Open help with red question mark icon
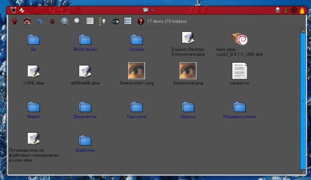This screenshot has width=311, height=180. [141, 22]
